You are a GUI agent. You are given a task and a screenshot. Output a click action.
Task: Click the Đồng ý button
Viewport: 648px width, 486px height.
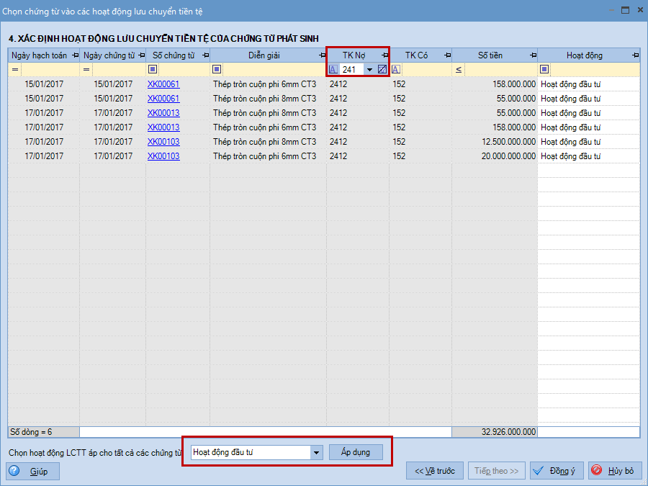(x=556, y=471)
